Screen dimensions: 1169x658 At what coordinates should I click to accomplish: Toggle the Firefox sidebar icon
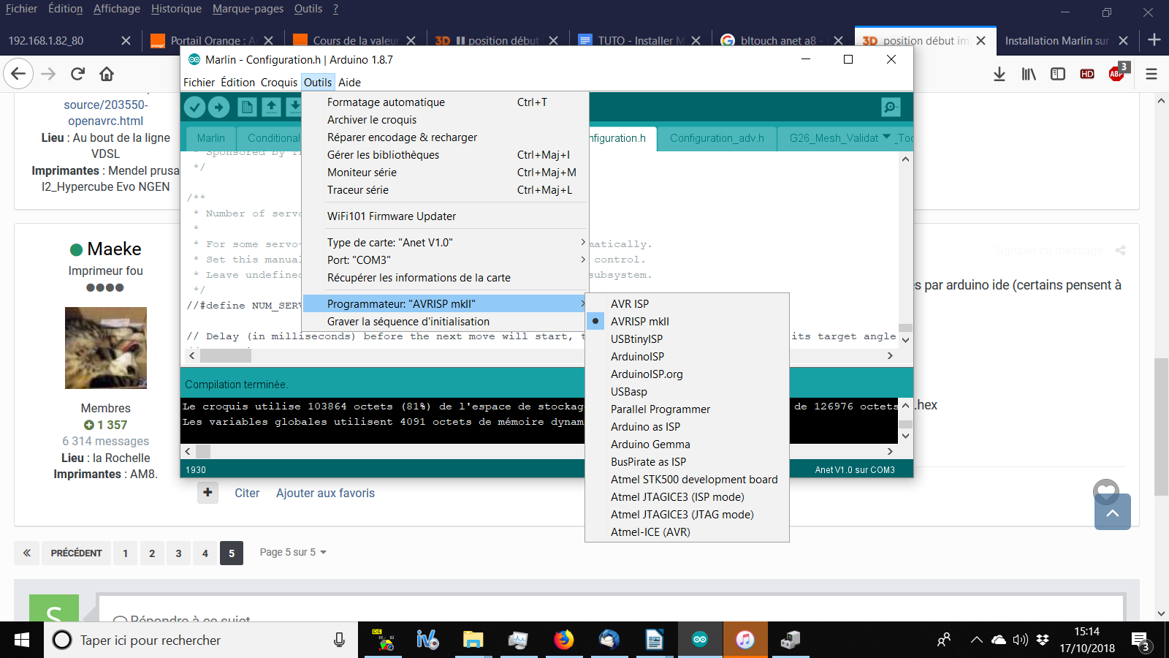coord(1058,74)
